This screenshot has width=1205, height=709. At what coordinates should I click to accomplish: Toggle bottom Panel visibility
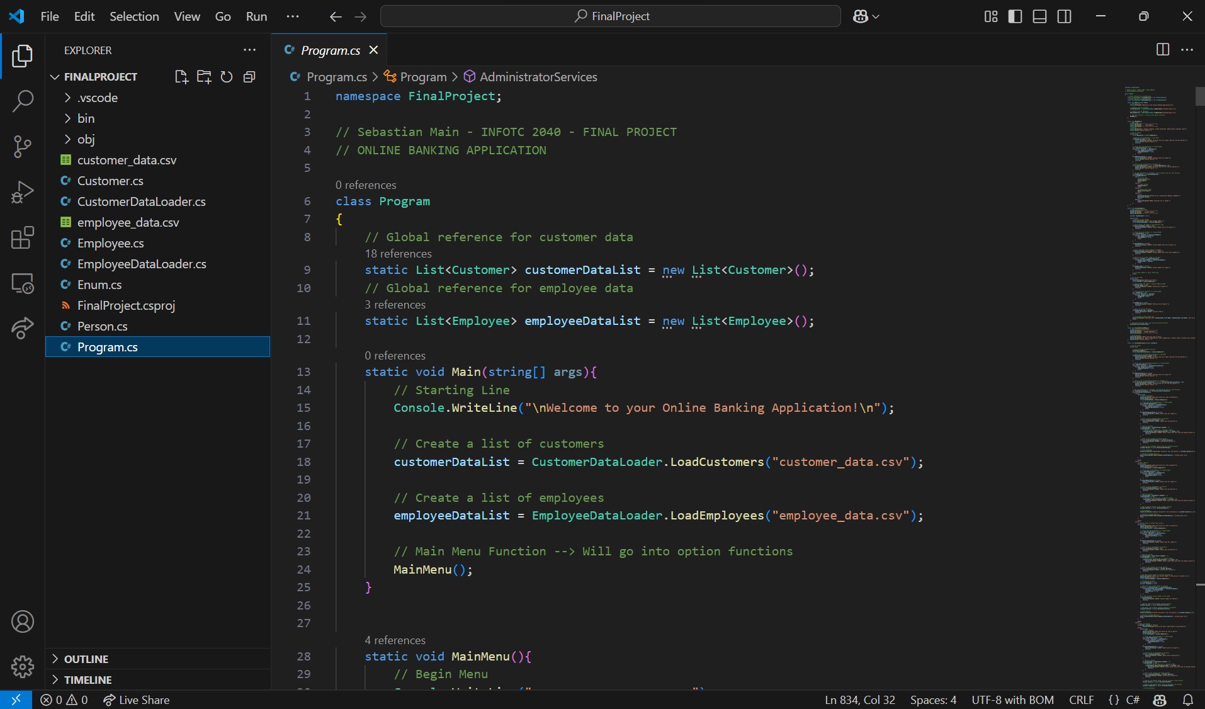pos(1039,16)
